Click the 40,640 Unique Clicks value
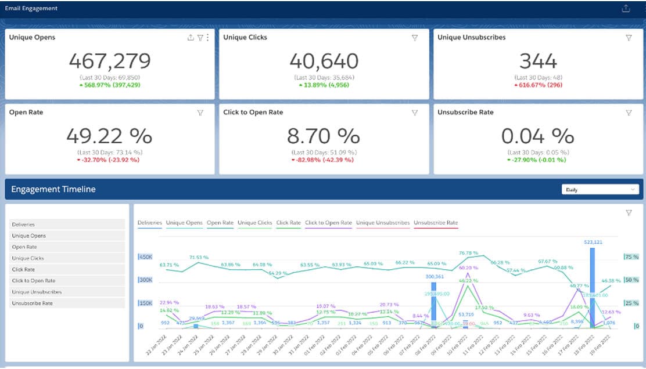 tap(324, 61)
